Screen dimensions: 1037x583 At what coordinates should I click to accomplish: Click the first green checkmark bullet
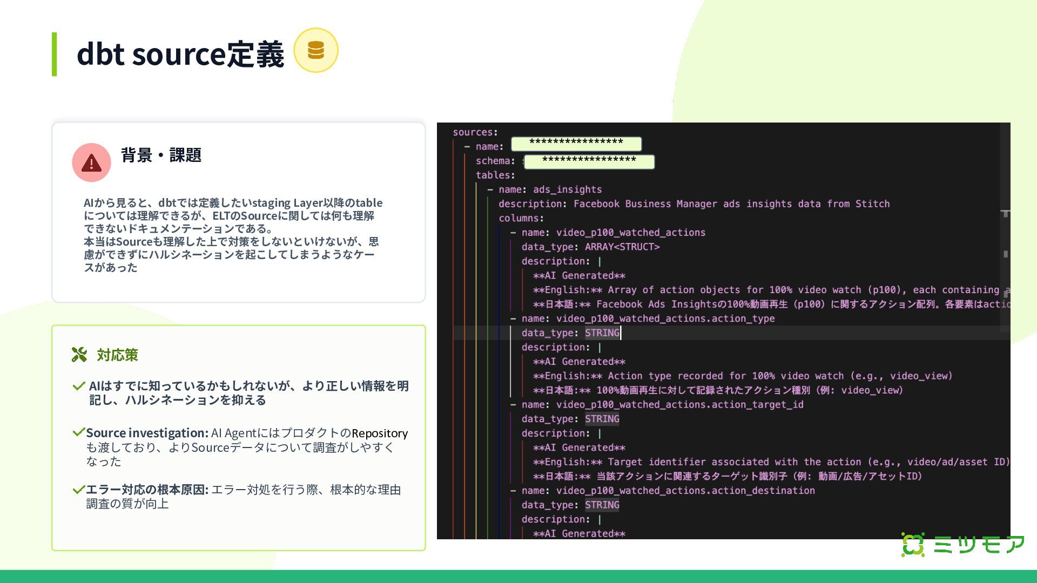click(x=79, y=386)
